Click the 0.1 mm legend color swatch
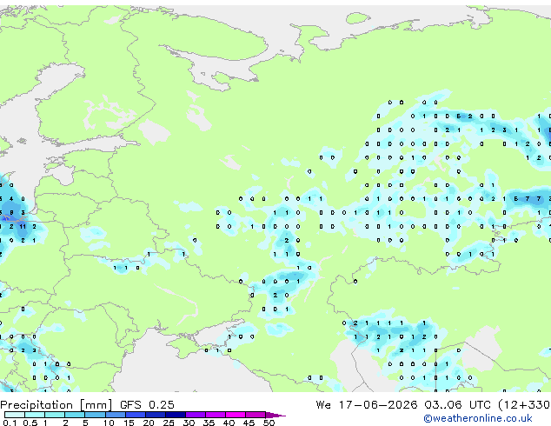This screenshot has height=426, width=551. (x=15, y=415)
